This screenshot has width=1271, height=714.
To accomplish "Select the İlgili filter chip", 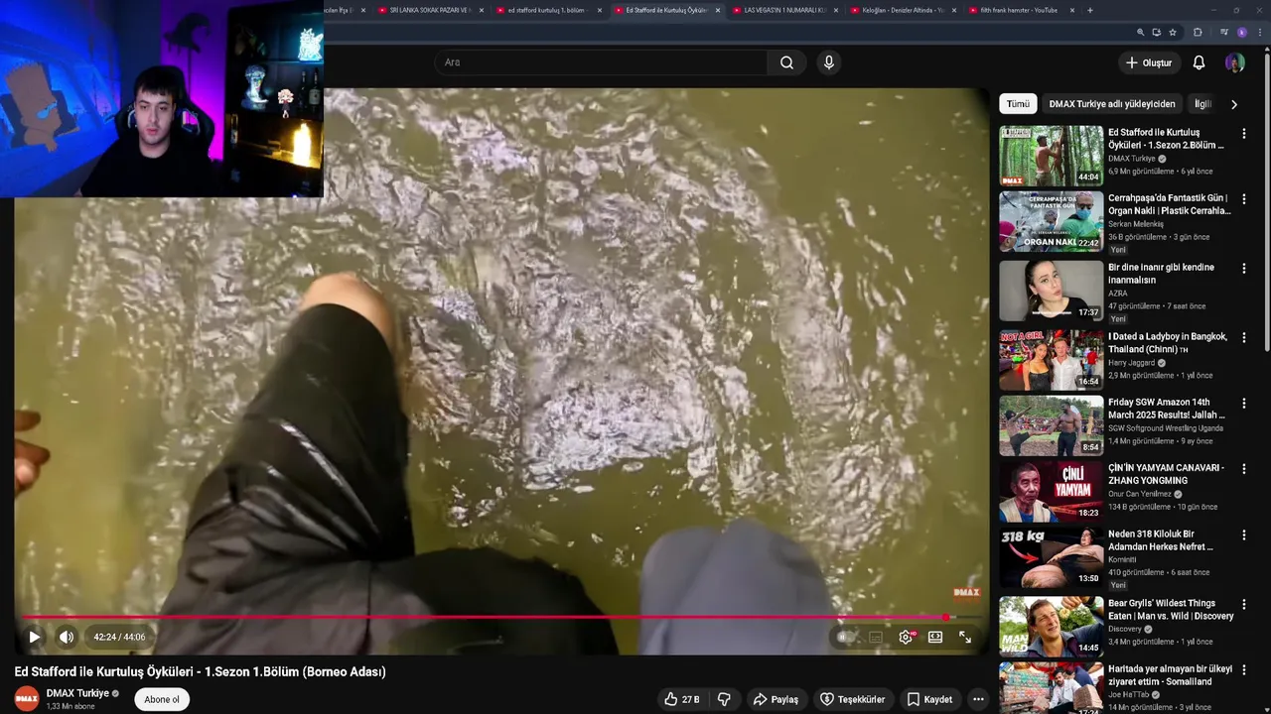I will click(1202, 104).
